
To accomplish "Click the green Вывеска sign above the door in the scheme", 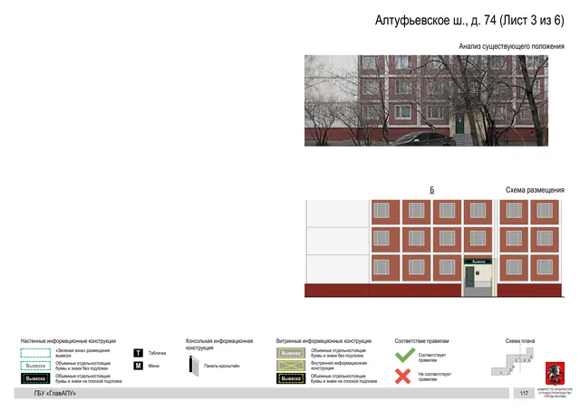I will (478, 262).
